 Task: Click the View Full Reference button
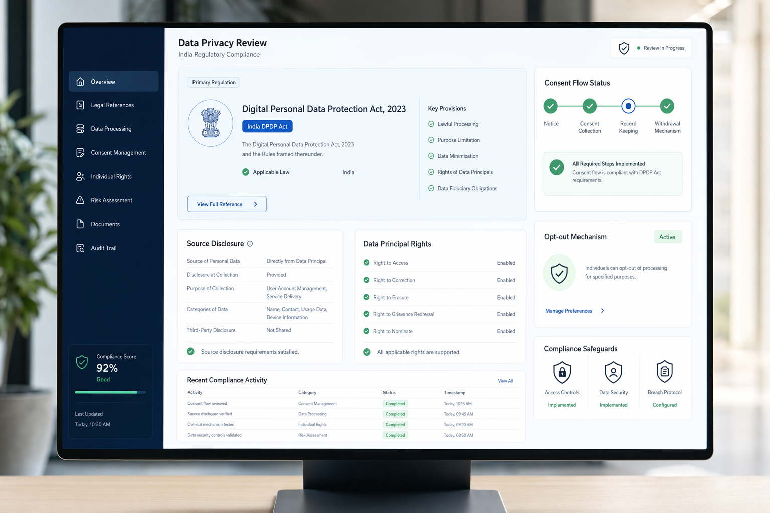[x=227, y=204]
